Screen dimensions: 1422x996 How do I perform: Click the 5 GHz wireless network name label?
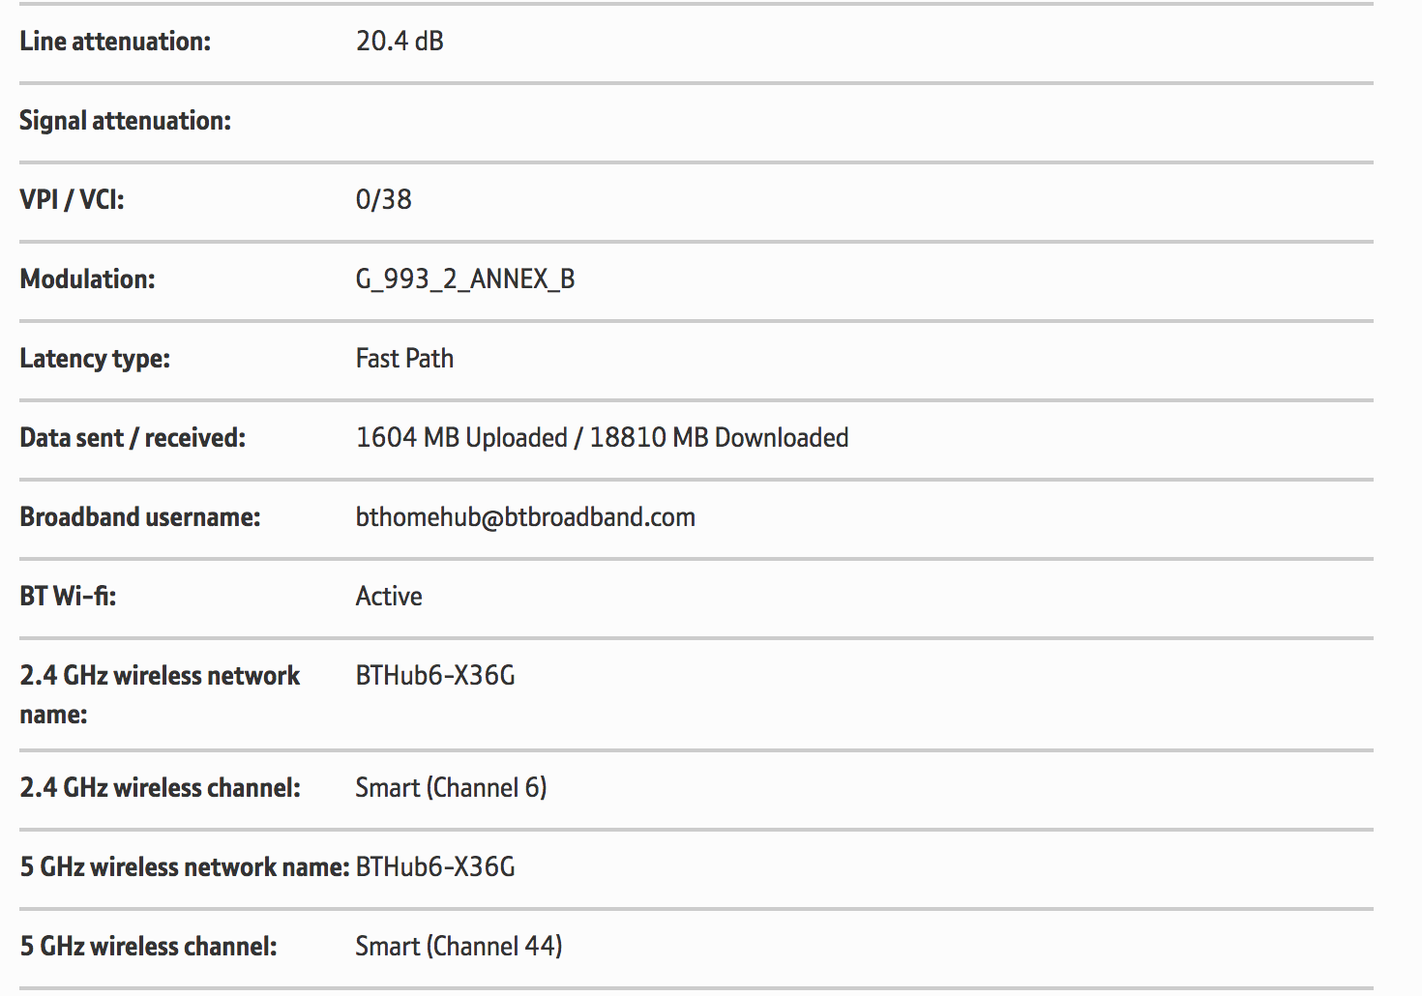184,867
